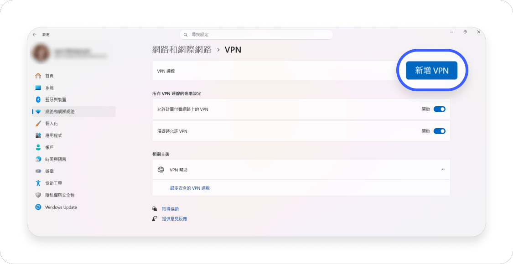Click the 系統 monitor icon
This screenshot has height=264, width=513.
(x=38, y=88)
